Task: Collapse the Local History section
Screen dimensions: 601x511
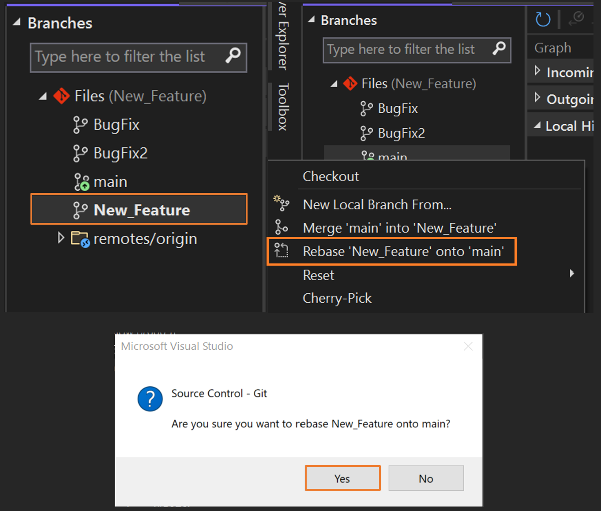Action: point(537,126)
